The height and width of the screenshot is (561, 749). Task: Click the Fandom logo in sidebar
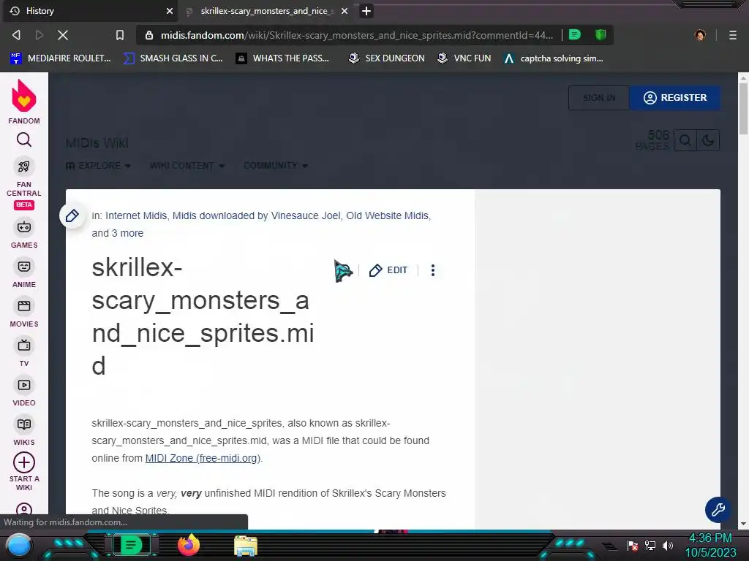(24, 102)
